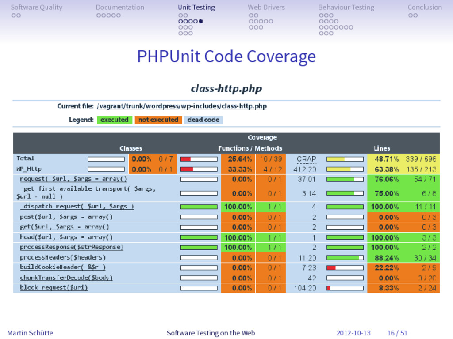Open head($url, $args = array()) method
Viewport: 453px width, 339px height.
66,237
